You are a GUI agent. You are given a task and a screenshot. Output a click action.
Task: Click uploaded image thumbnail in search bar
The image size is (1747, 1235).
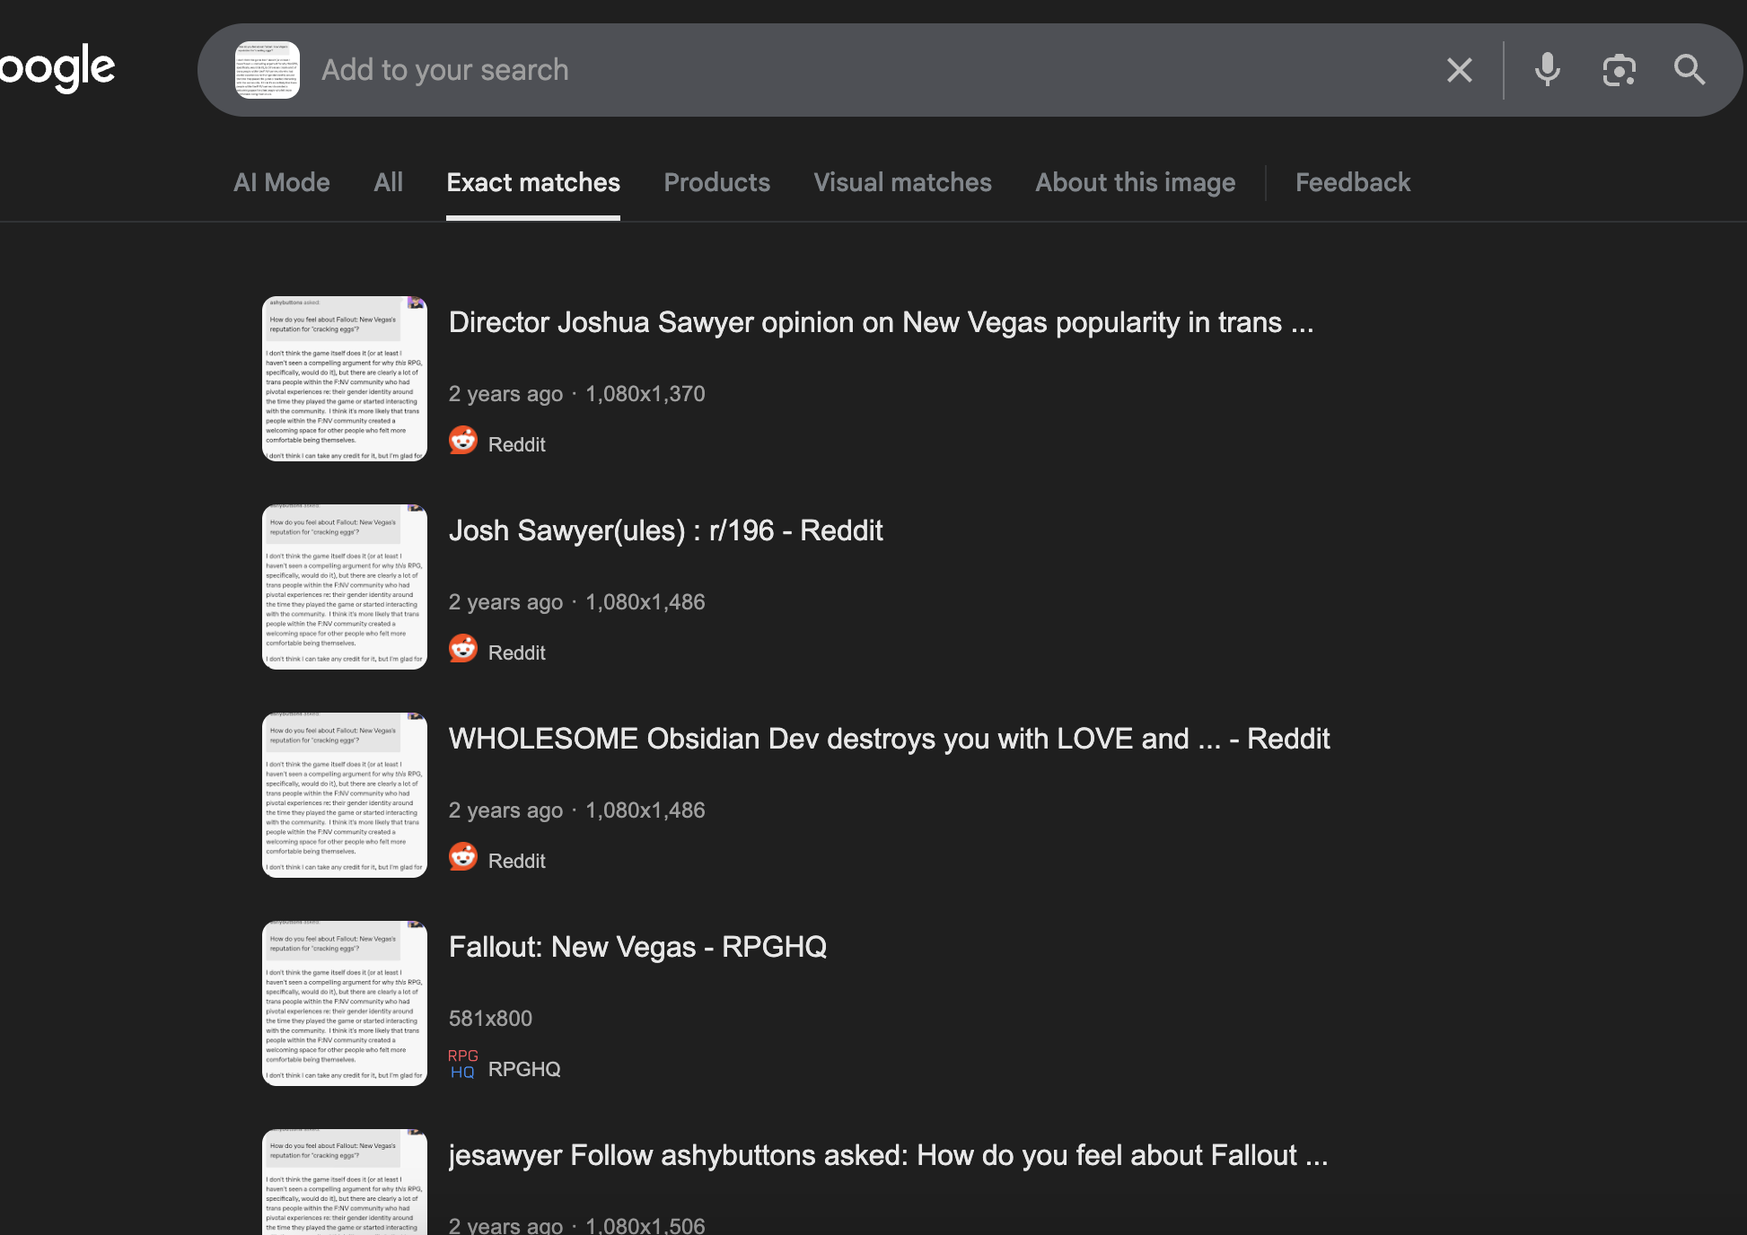click(x=267, y=70)
